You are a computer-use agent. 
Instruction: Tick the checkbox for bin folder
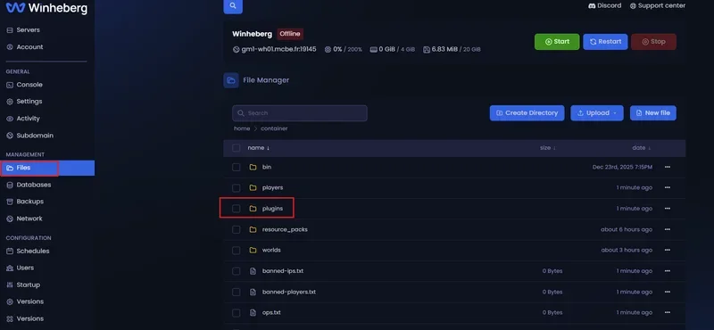coord(236,167)
